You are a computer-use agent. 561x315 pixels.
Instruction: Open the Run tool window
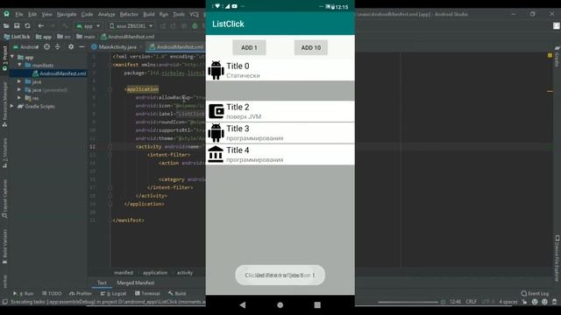(24, 293)
